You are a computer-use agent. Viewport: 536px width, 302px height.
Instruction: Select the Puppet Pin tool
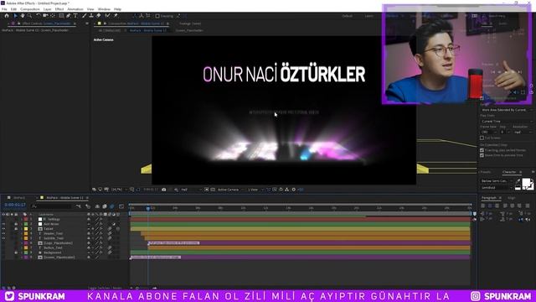point(116,16)
